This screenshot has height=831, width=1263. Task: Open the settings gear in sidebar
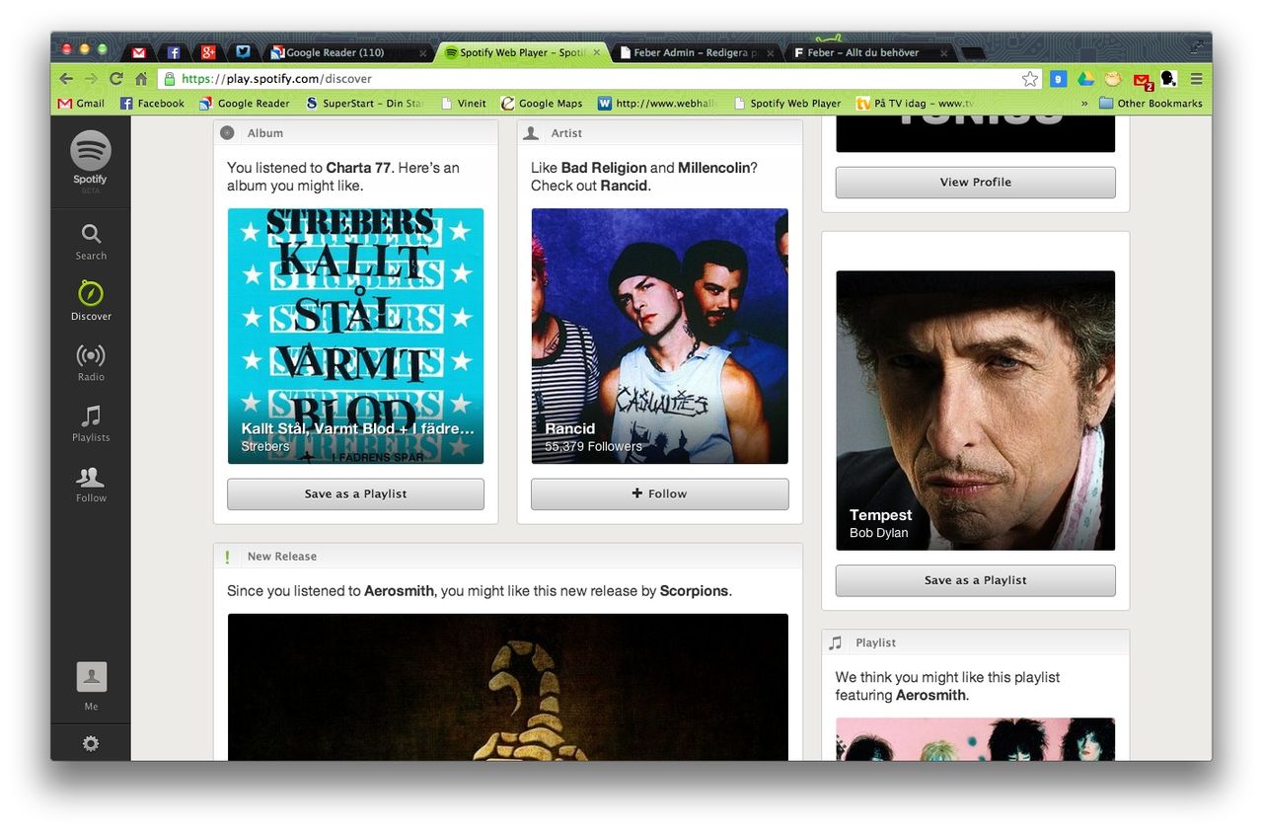(x=91, y=743)
